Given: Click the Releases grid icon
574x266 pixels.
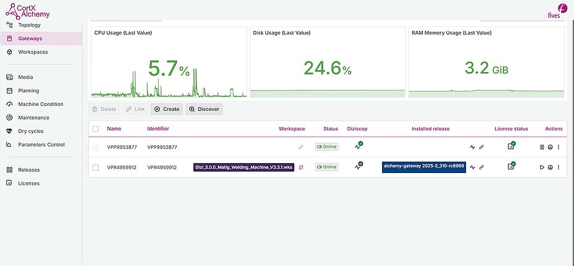Looking at the screenshot, I should (9, 170).
